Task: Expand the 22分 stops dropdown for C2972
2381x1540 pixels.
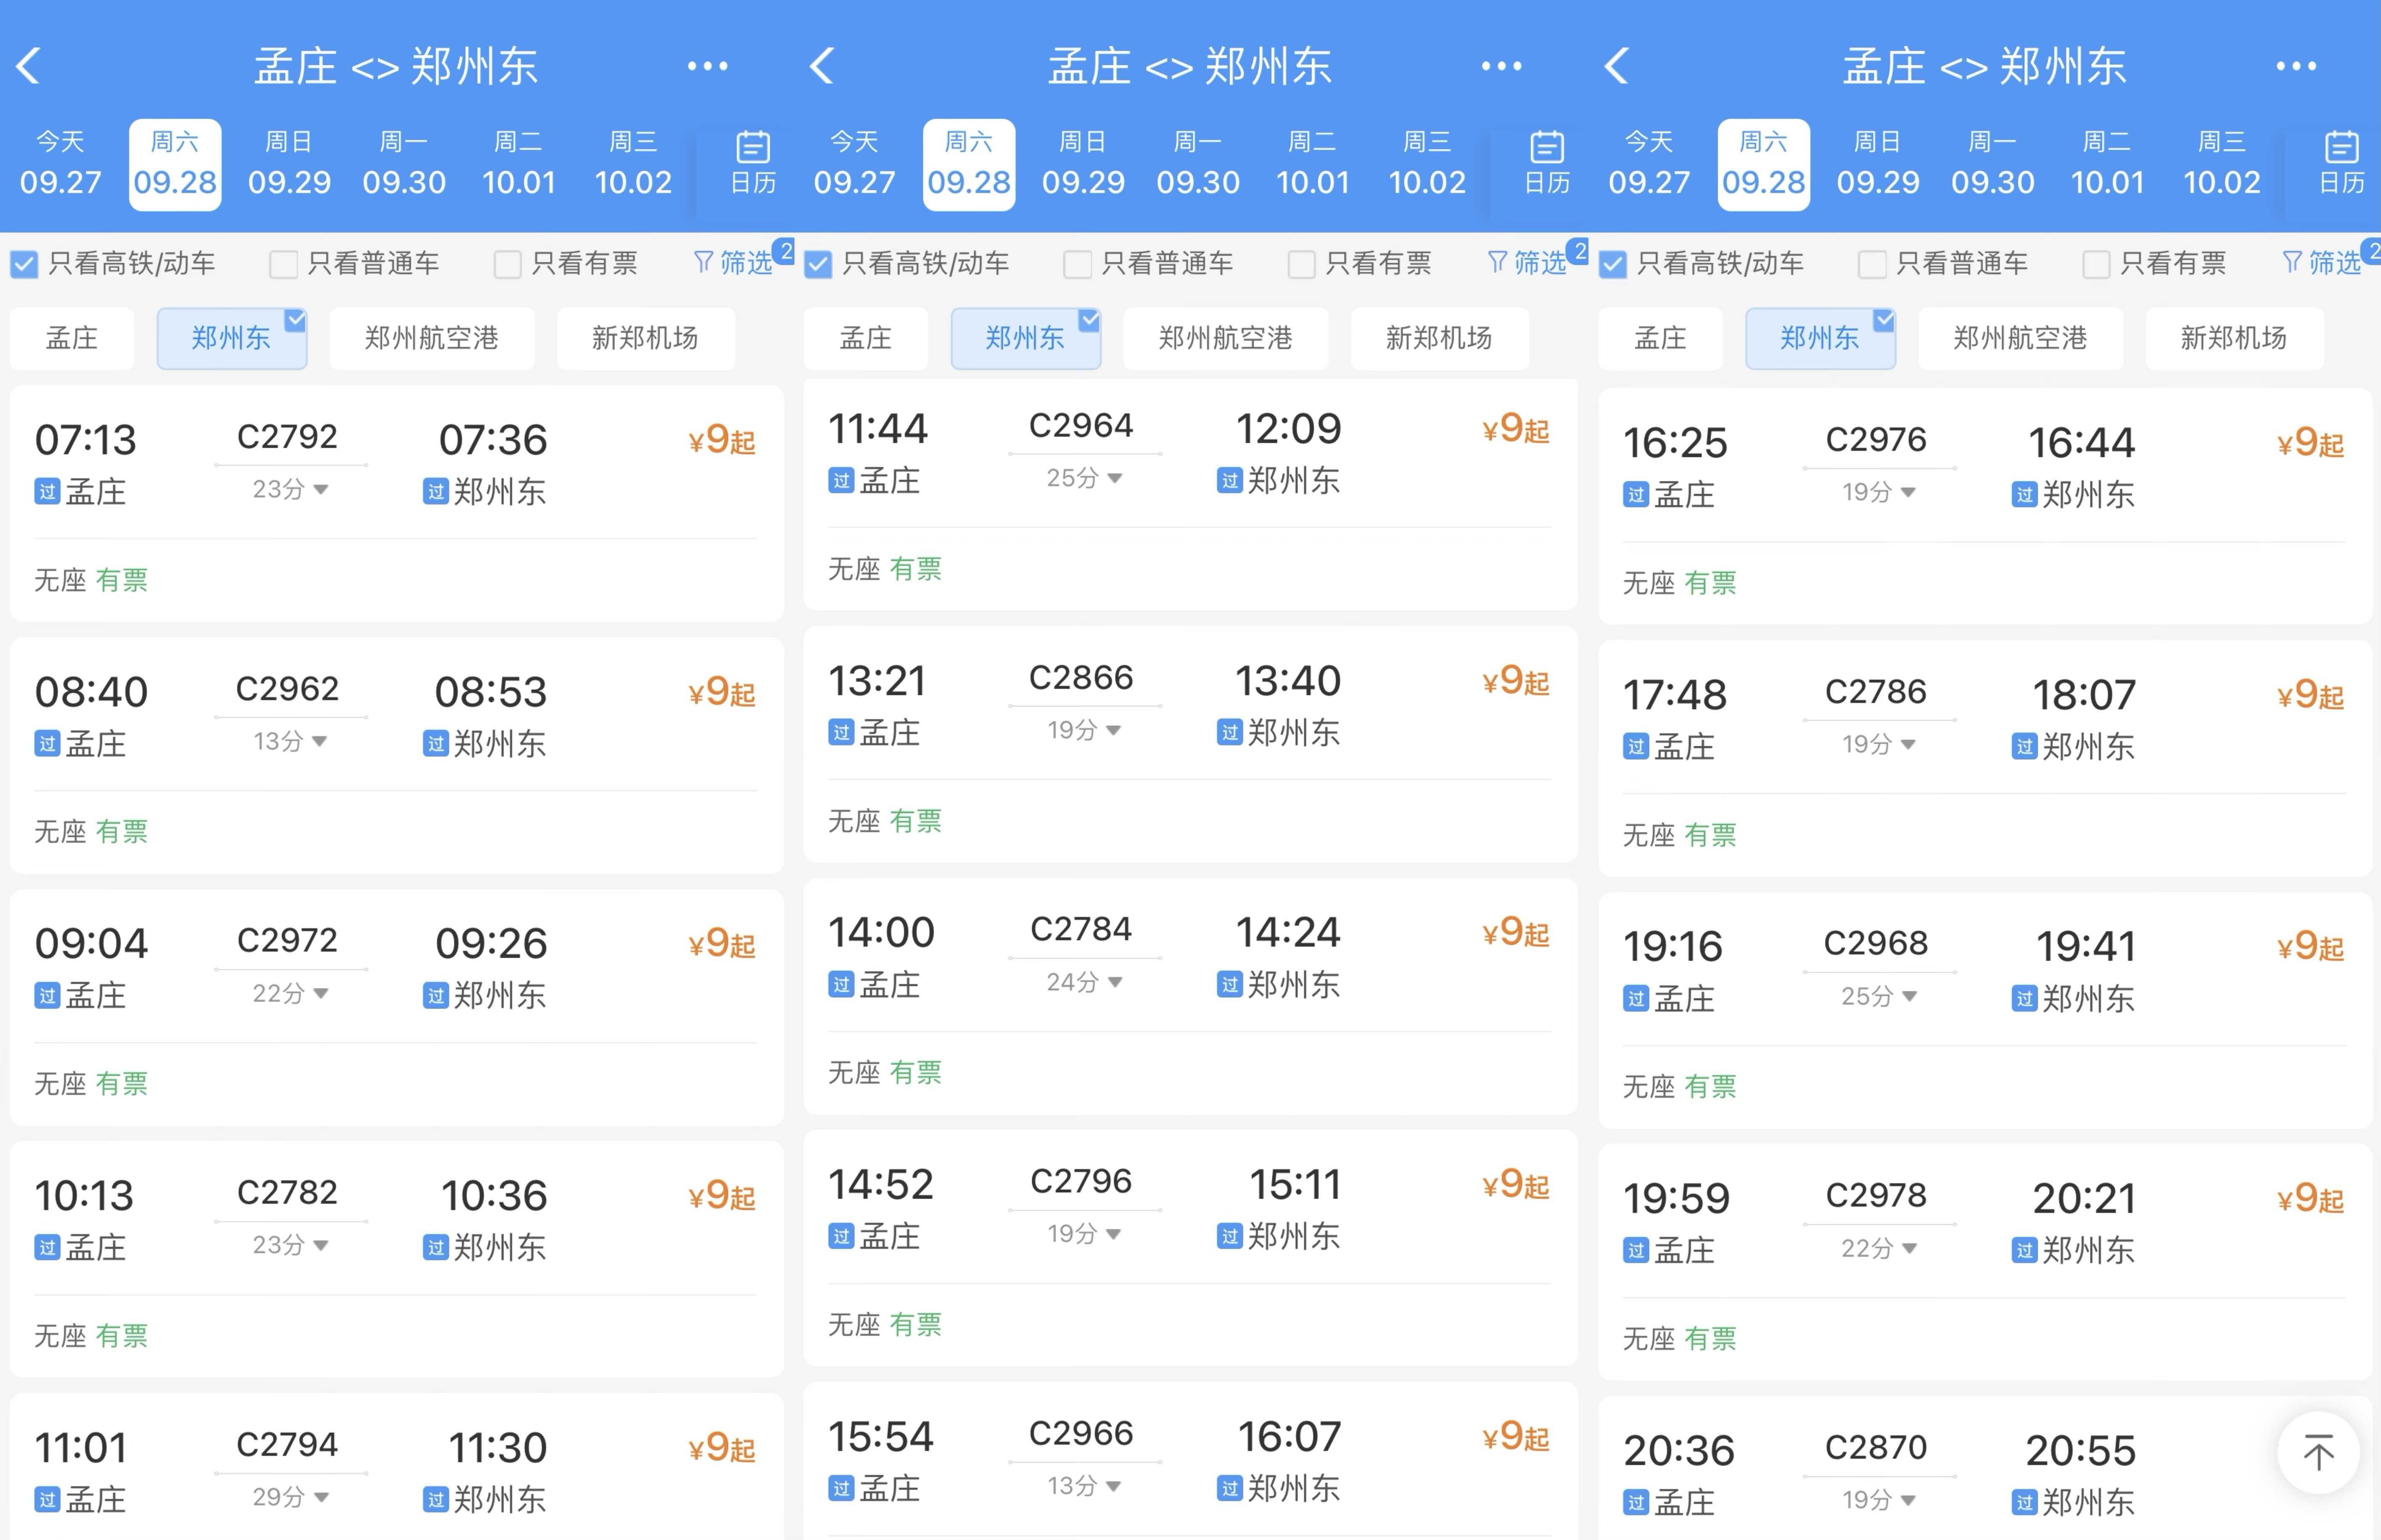Action: [x=290, y=993]
